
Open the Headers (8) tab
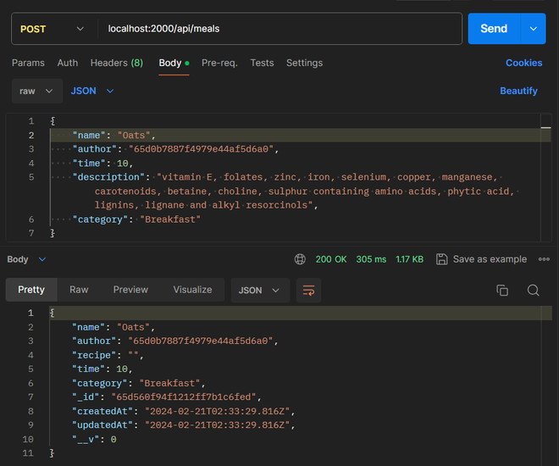117,63
